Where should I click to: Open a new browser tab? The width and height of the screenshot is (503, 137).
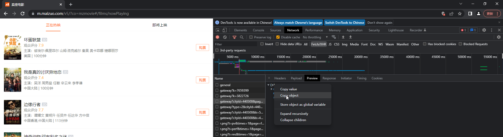click(x=71, y=4)
